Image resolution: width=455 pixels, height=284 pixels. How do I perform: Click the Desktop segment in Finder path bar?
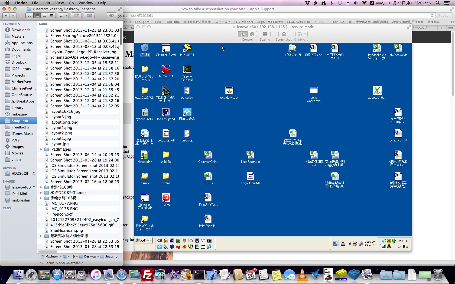pos(88,256)
